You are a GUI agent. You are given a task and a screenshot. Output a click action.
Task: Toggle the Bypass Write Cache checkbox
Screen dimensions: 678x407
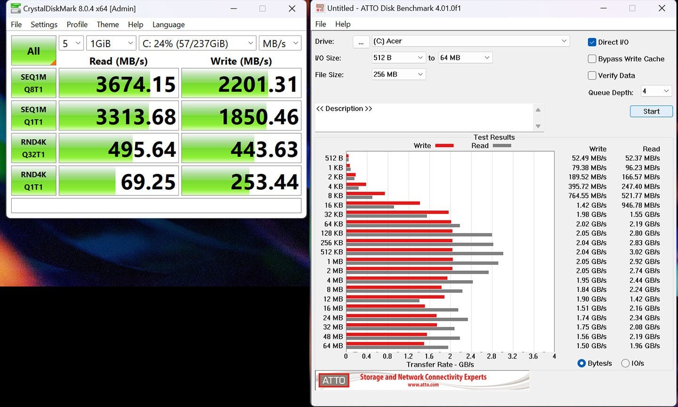click(592, 59)
